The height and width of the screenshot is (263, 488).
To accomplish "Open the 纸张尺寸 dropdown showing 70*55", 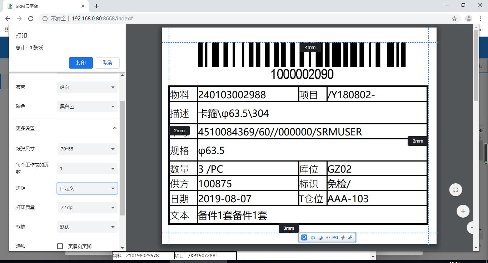I will (x=87, y=149).
